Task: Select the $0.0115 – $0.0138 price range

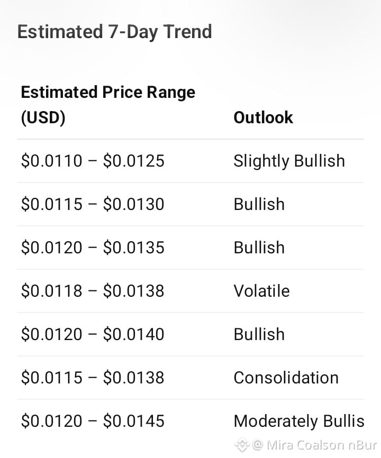Action: click(93, 378)
